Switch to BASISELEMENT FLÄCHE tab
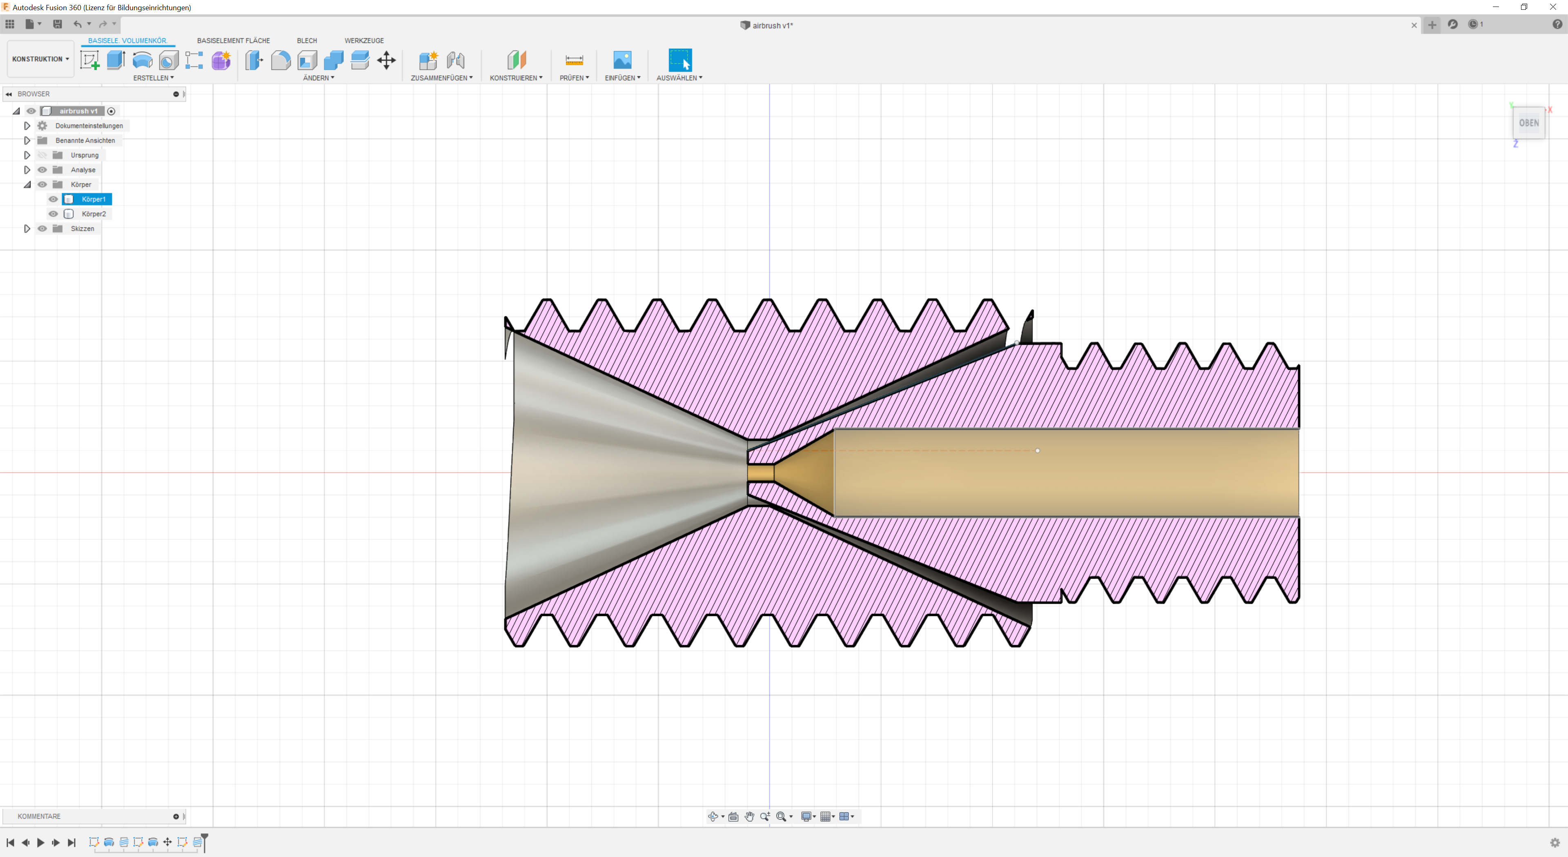 point(233,41)
